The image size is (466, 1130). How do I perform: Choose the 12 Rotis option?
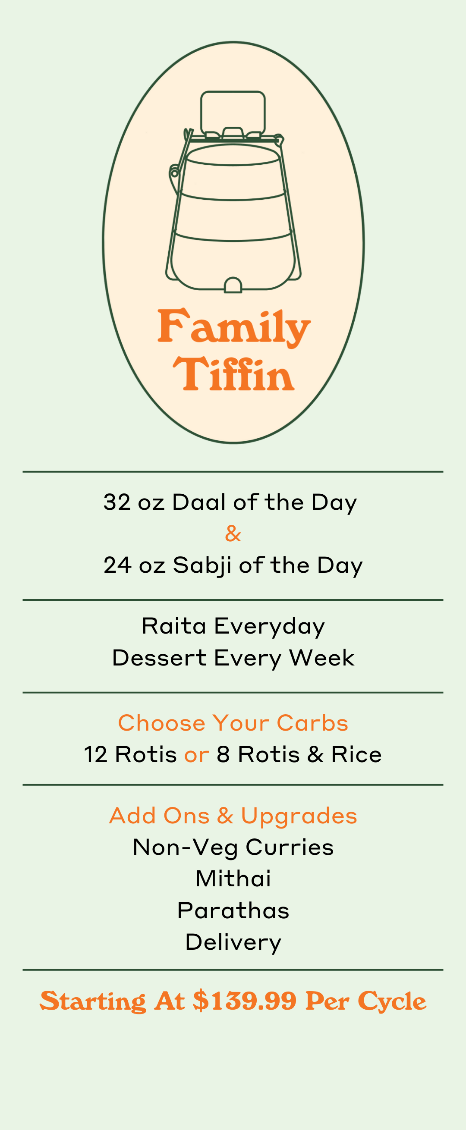click(130, 754)
